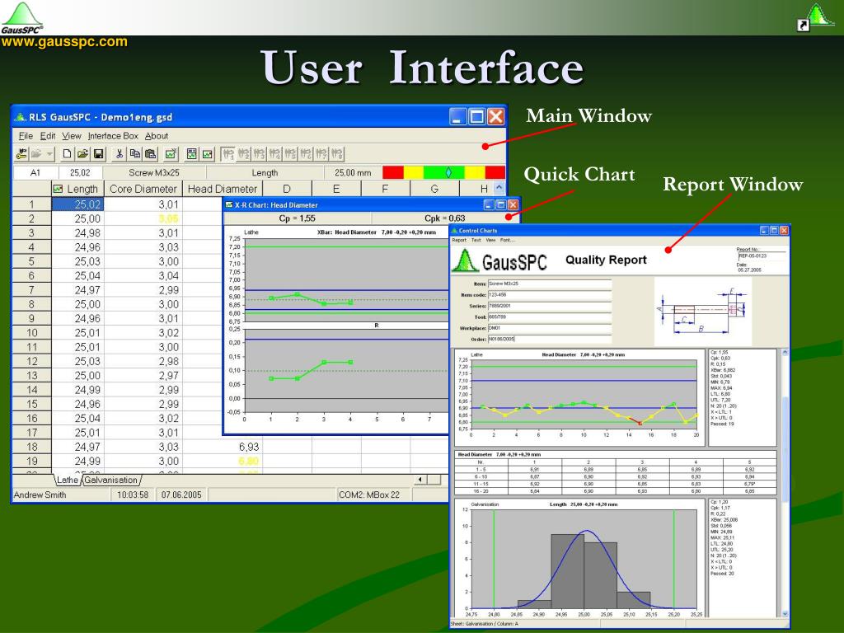
Task: Select cell with Length value 25,02 in row 1
Action: [x=77, y=204]
